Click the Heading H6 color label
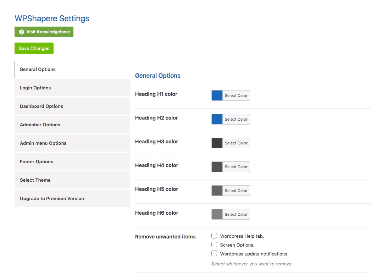371x275 pixels. pyautogui.click(x=156, y=213)
